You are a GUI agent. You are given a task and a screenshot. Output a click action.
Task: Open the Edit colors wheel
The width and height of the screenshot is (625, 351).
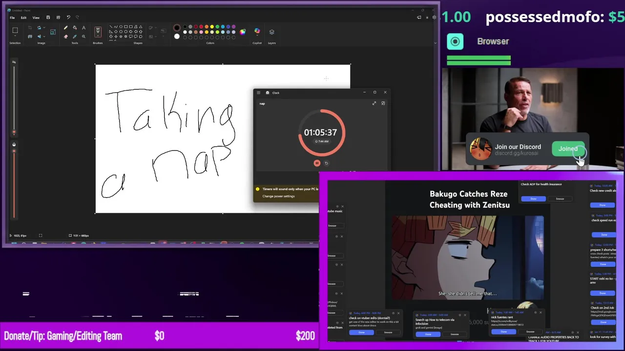243,32
